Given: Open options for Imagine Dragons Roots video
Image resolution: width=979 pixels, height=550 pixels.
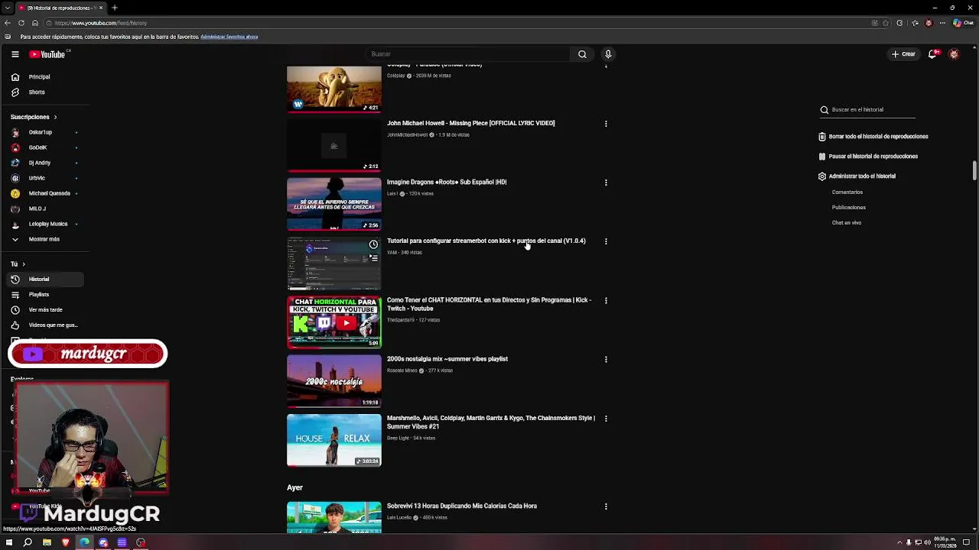Looking at the screenshot, I should (x=606, y=183).
